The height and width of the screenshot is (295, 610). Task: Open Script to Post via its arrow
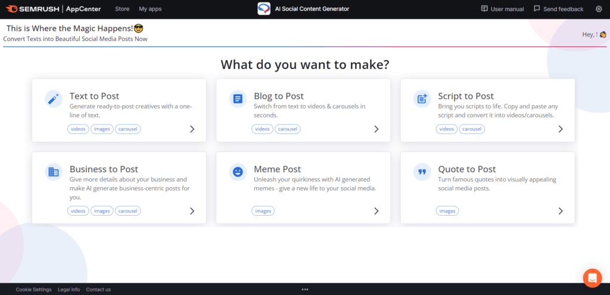[x=561, y=129]
